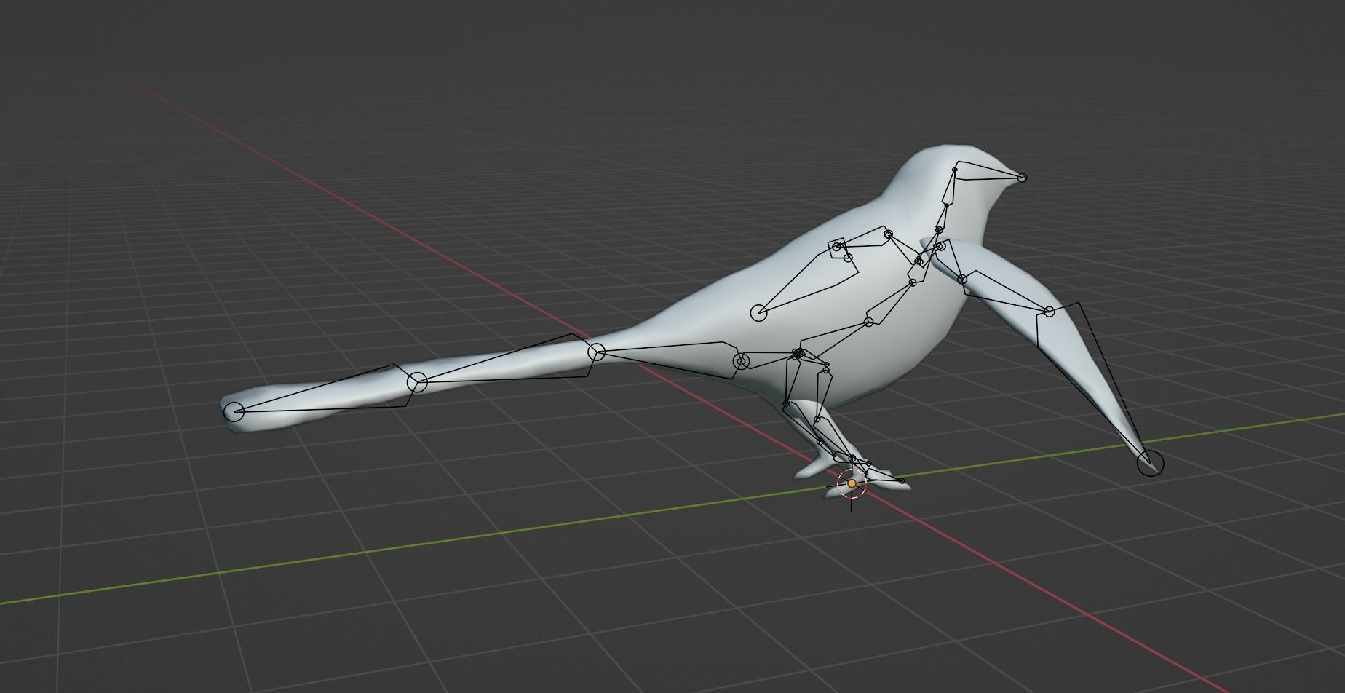The image size is (1345, 693).
Task: Select the folded wing's tip joint circle on the body
Action: point(758,313)
